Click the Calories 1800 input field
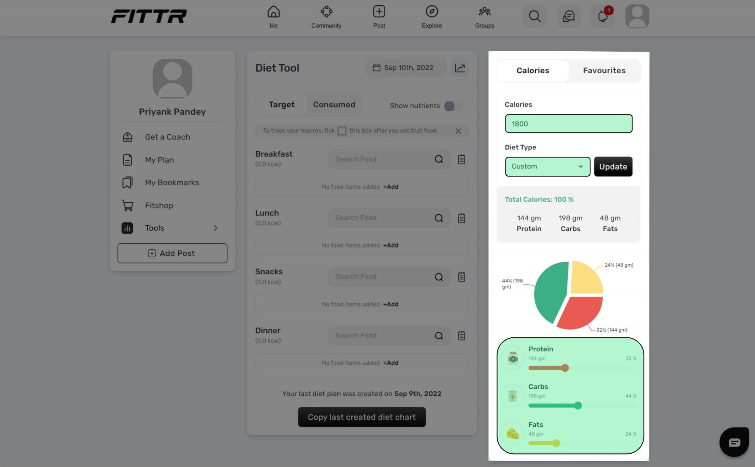 [569, 124]
